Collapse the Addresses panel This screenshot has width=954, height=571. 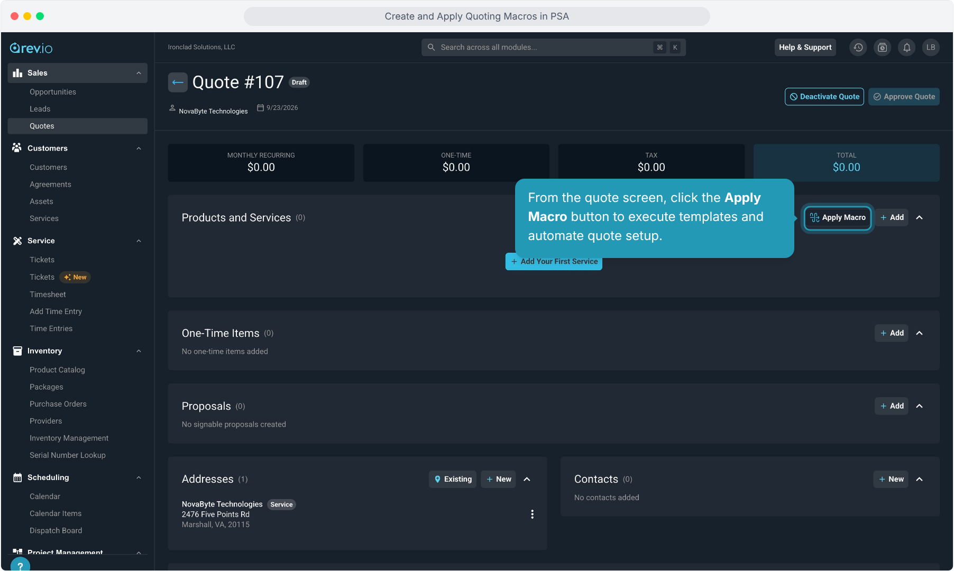(x=527, y=480)
